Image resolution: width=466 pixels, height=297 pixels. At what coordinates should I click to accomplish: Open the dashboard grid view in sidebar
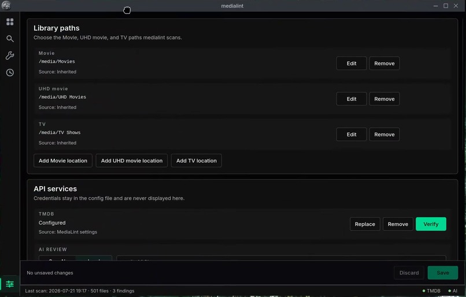(x=10, y=22)
